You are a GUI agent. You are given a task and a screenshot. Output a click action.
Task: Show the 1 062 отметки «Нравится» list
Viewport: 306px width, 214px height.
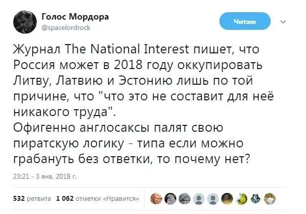pyautogui.click(x=97, y=198)
